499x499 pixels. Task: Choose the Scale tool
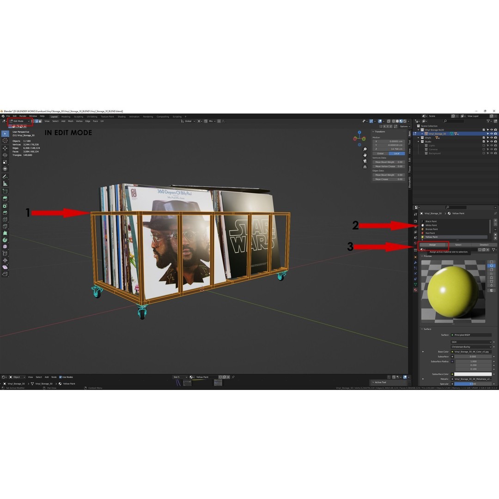click(5, 162)
